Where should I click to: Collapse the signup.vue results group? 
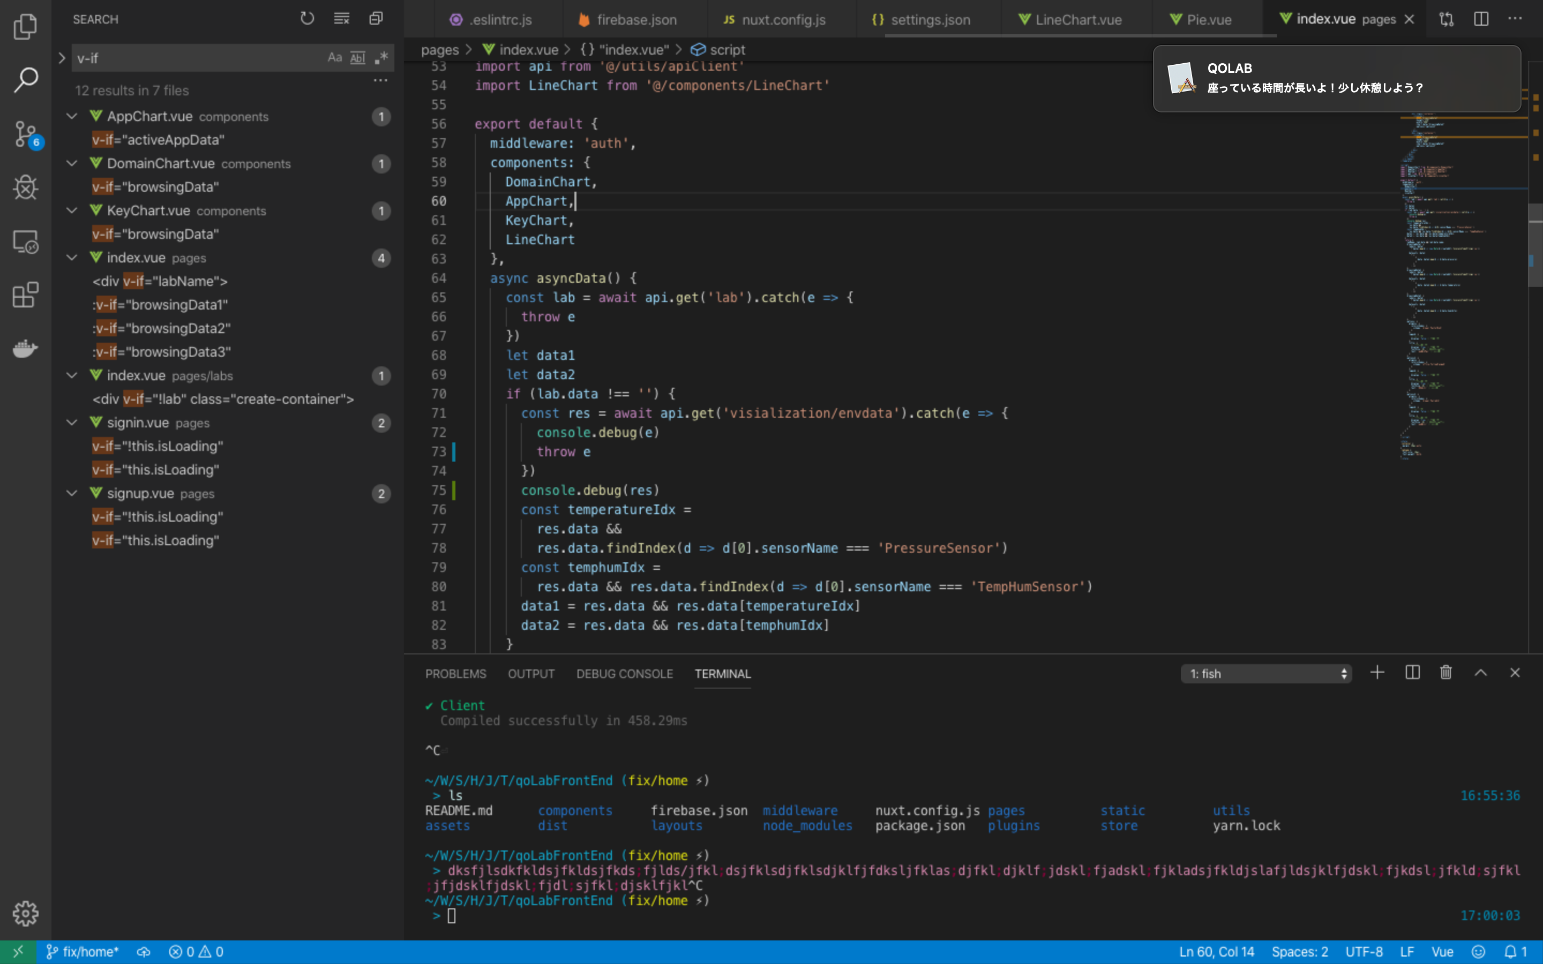tap(71, 493)
